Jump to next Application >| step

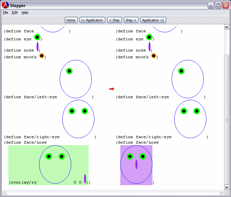(153, 20)
